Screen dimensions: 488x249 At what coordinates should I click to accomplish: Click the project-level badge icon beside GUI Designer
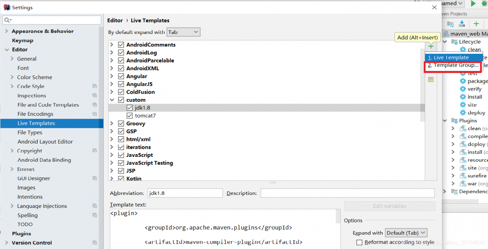(x=95, y=178)
